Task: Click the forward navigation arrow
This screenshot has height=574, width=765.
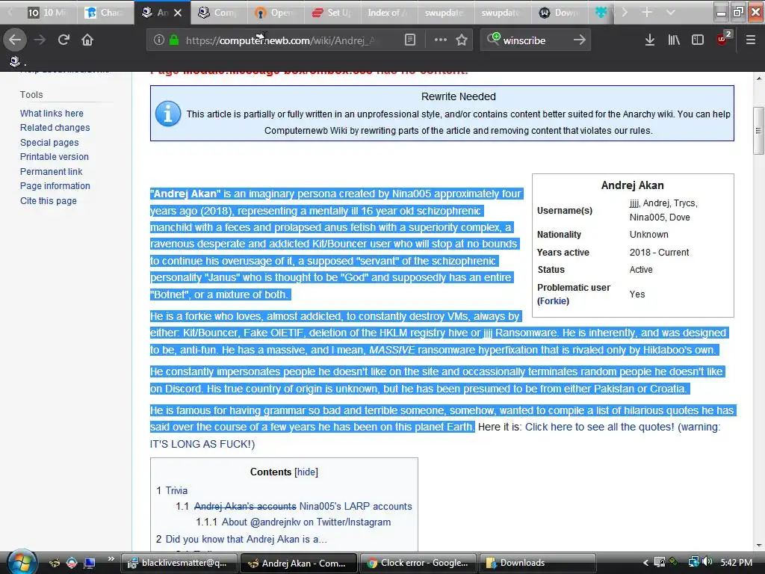Action: pyautogui.click(x=40, y=40)
